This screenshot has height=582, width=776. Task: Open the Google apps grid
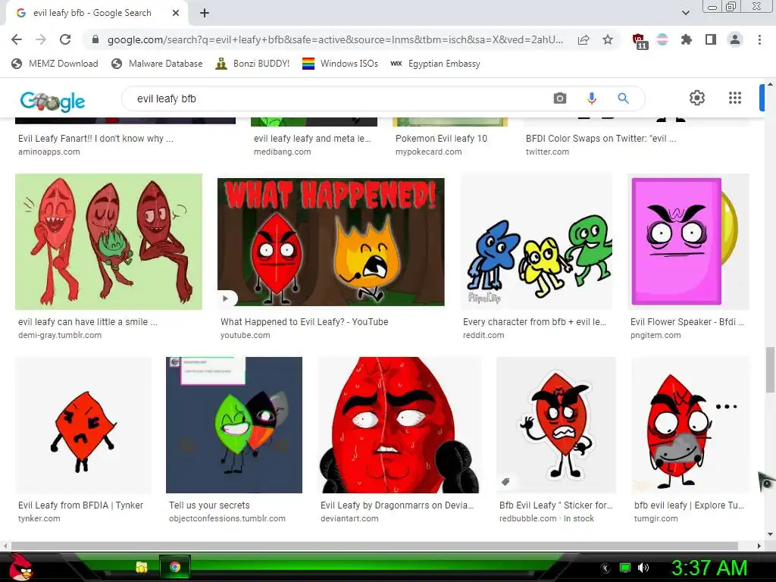click(x=735, y=98)
